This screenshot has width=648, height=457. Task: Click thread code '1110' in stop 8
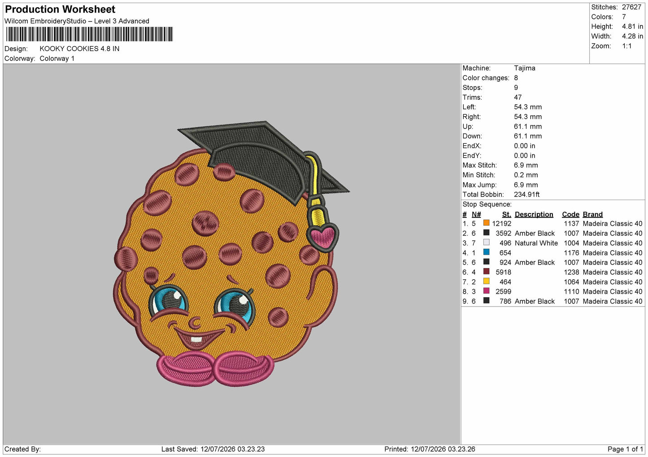572,291
